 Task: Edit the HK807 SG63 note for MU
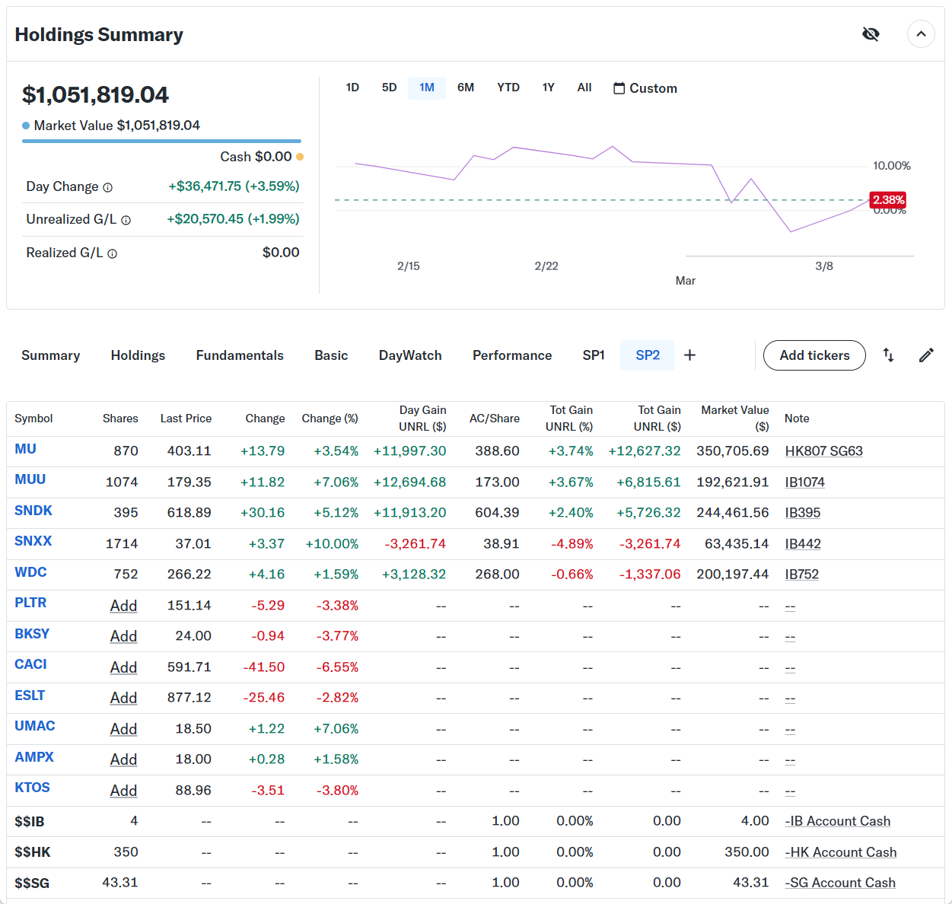(x=823, y=451)
